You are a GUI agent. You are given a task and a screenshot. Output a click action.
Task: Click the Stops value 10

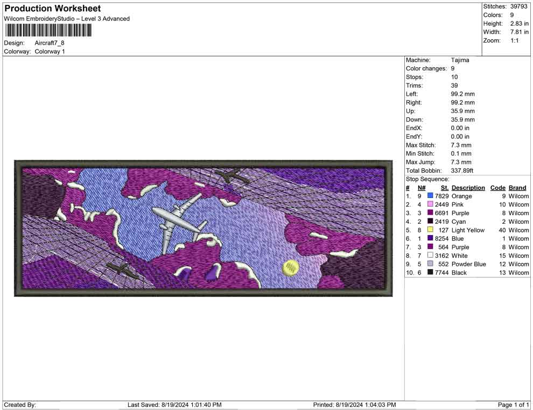click(x=454, y=77)
